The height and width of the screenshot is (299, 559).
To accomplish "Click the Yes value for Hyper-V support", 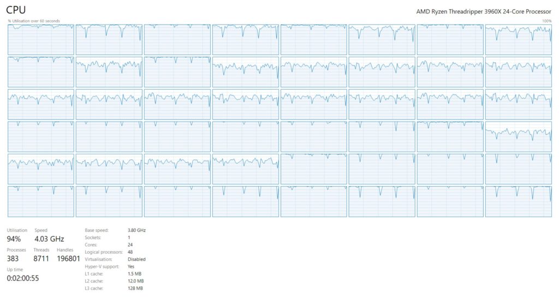I will point(131,267).
